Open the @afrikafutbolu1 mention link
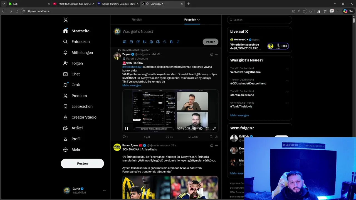Screen dimensions: 356x200 point(132,67)
